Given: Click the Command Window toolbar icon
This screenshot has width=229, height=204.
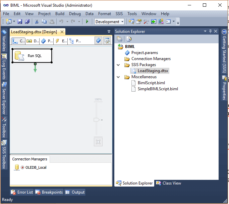Looking at the screenshot, I should coord(168,21).
